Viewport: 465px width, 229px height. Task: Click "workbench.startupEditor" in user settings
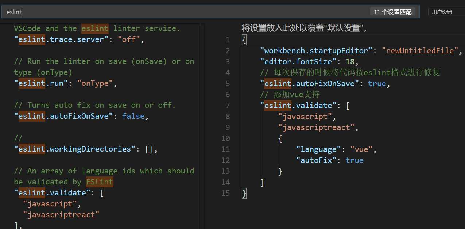316,50
